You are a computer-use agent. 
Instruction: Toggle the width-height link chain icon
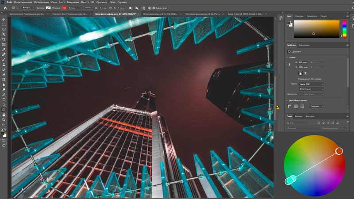[289, 65]
